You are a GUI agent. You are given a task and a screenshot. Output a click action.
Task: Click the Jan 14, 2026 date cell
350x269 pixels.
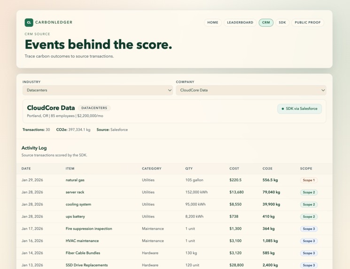[x=32, y=253]
